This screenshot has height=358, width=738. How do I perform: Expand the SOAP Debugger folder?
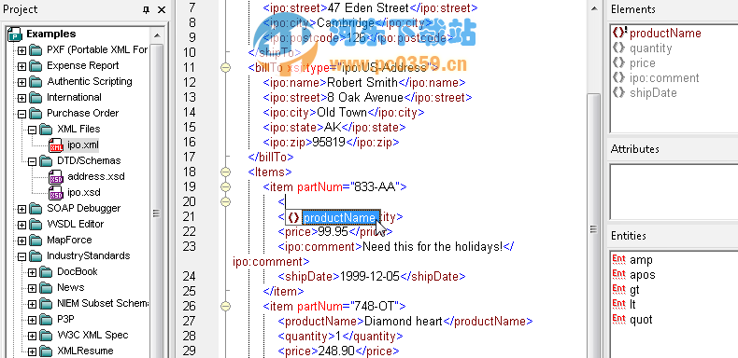pos(21,209)
